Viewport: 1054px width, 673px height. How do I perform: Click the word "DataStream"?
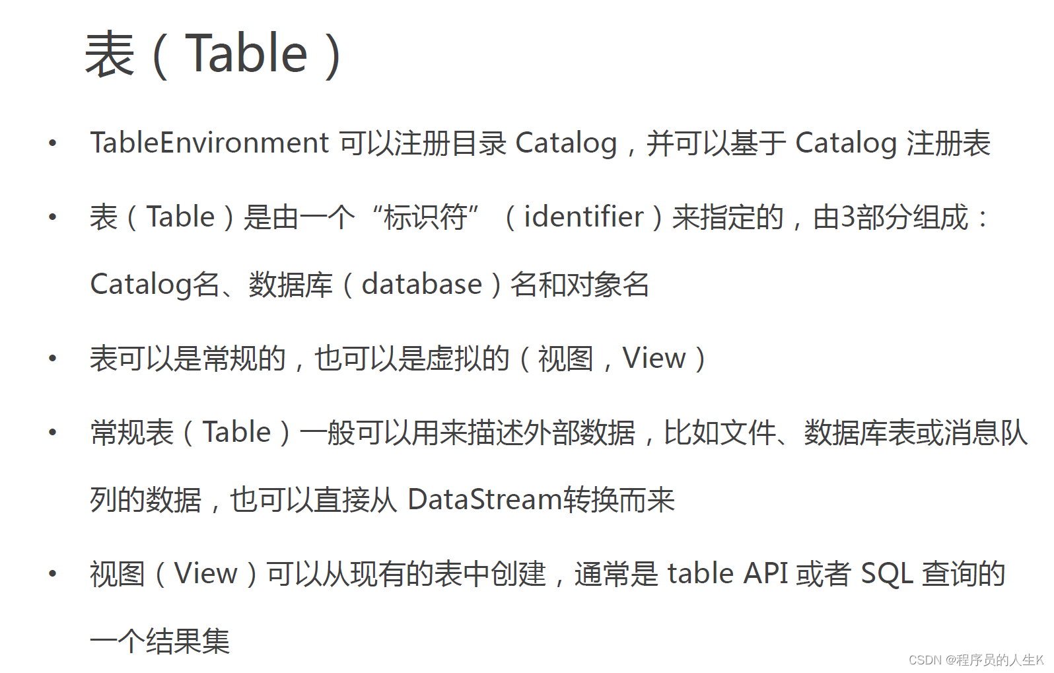pos(485,499)
